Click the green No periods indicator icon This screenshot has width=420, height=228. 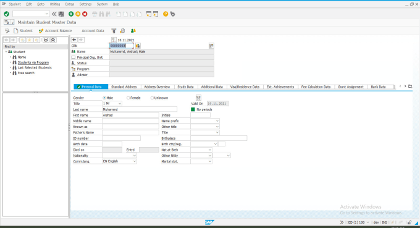tap(193, 109)
